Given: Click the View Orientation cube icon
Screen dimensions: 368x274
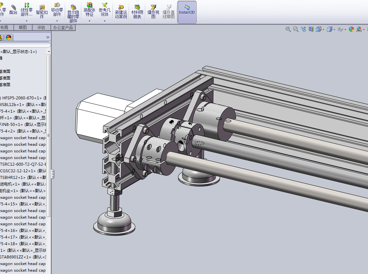Looking at the screenshot, I should pos(318,29).
